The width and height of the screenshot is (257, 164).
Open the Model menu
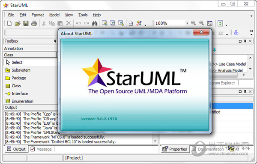pos(54,15)
